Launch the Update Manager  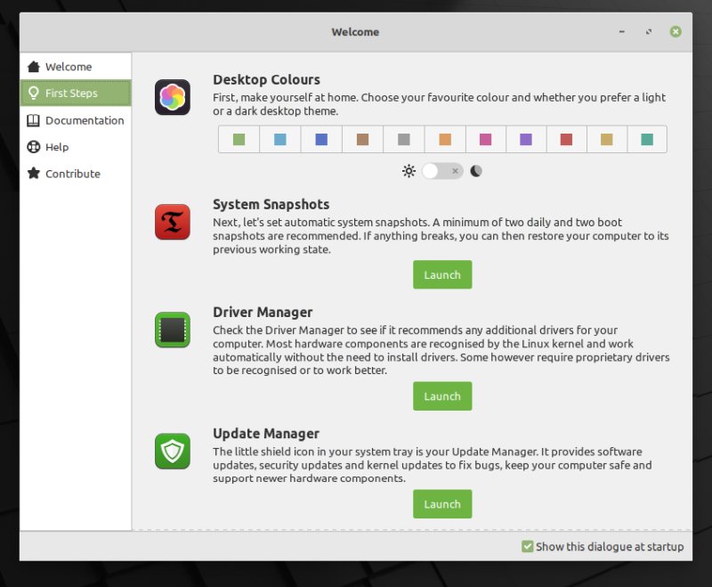(x=442, y=504)
